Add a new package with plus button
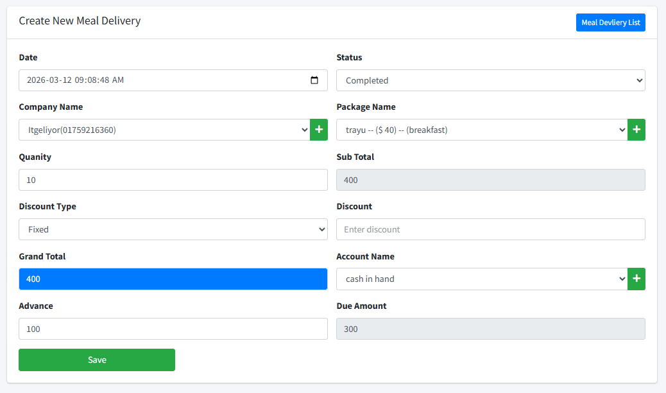This screenshot has width=666, height=393. click(636, 130)
